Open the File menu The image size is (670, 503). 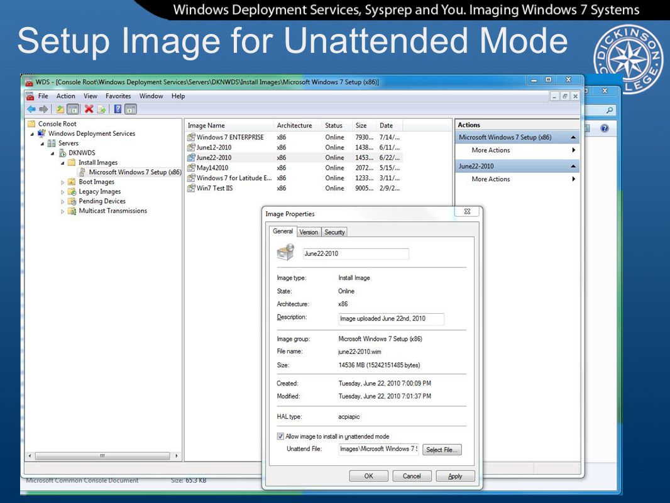click(x=43, y=96)
